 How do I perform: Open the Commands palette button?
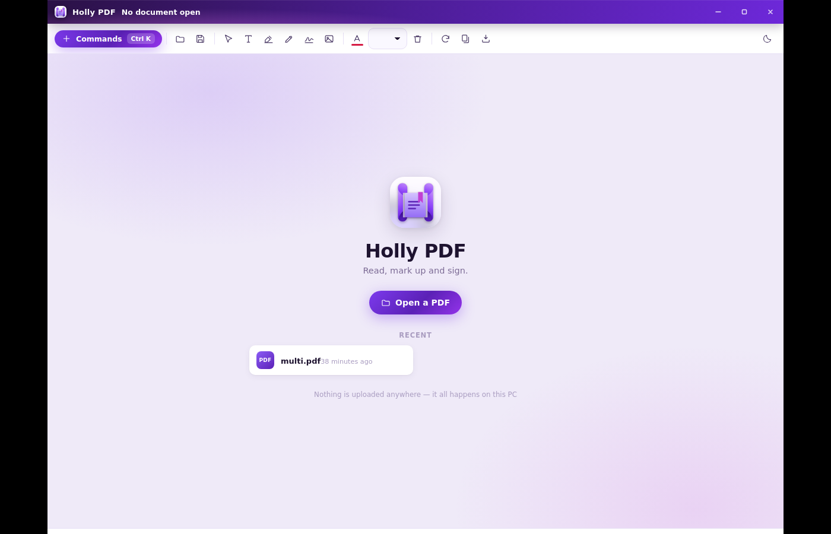point(108,39)
